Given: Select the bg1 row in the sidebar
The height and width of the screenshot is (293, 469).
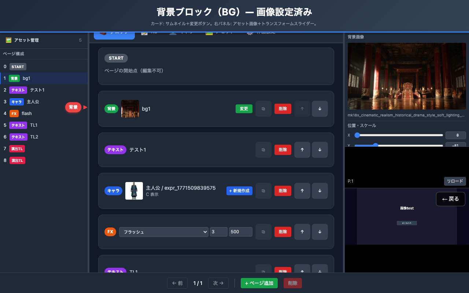Looking at the screenshot, I should click(44, 78).
